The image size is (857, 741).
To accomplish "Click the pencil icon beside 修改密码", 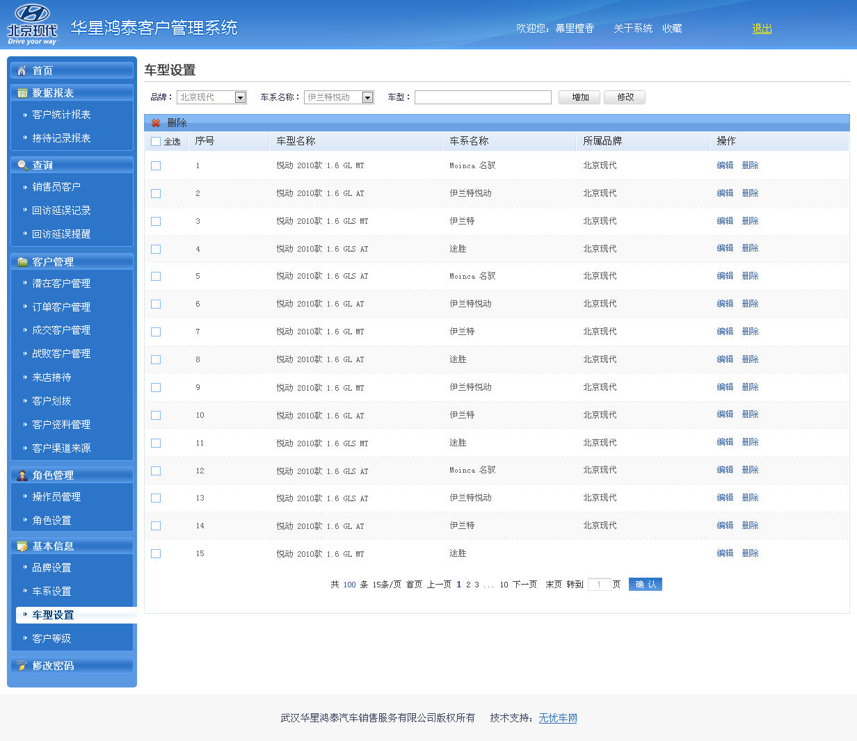I will [x=22, y=665].
